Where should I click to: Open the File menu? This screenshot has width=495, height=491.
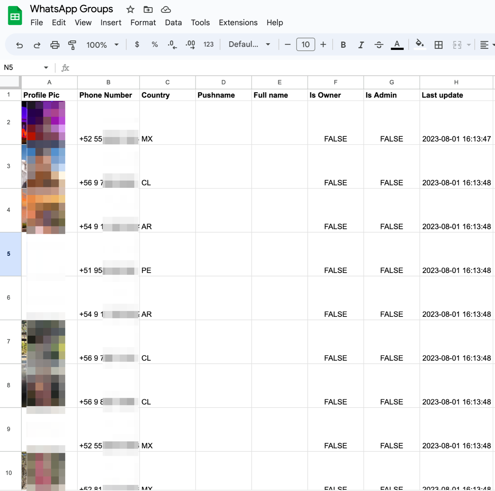[37, 23]
